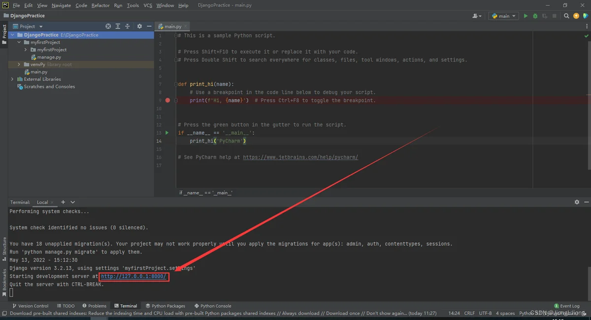
Task: Add a new terminal session with the plus icon
Action: [x=63, y=202]
